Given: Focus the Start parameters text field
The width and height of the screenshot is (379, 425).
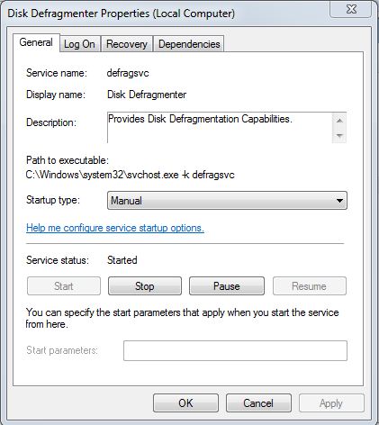Looking at the screenshot, I should click(x=235, y=350).
